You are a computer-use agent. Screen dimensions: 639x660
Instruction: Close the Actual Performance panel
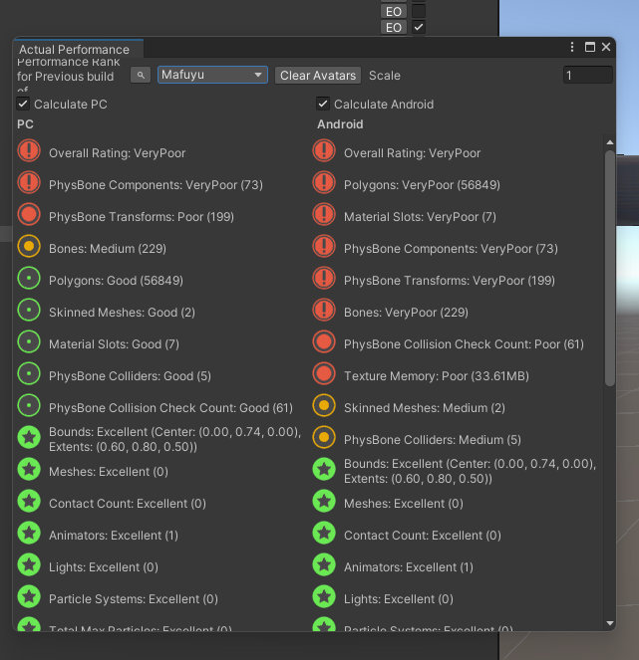point(606,47)
